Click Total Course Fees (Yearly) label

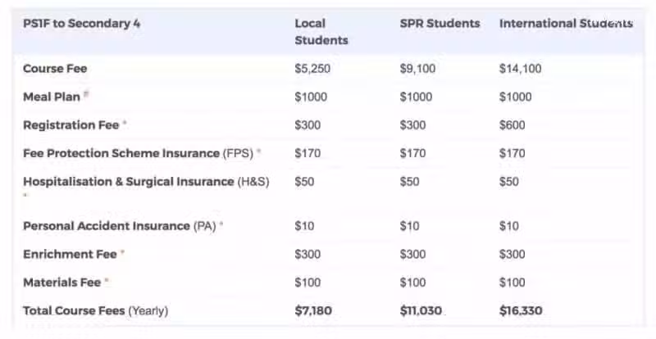click(x=95, y=311)
